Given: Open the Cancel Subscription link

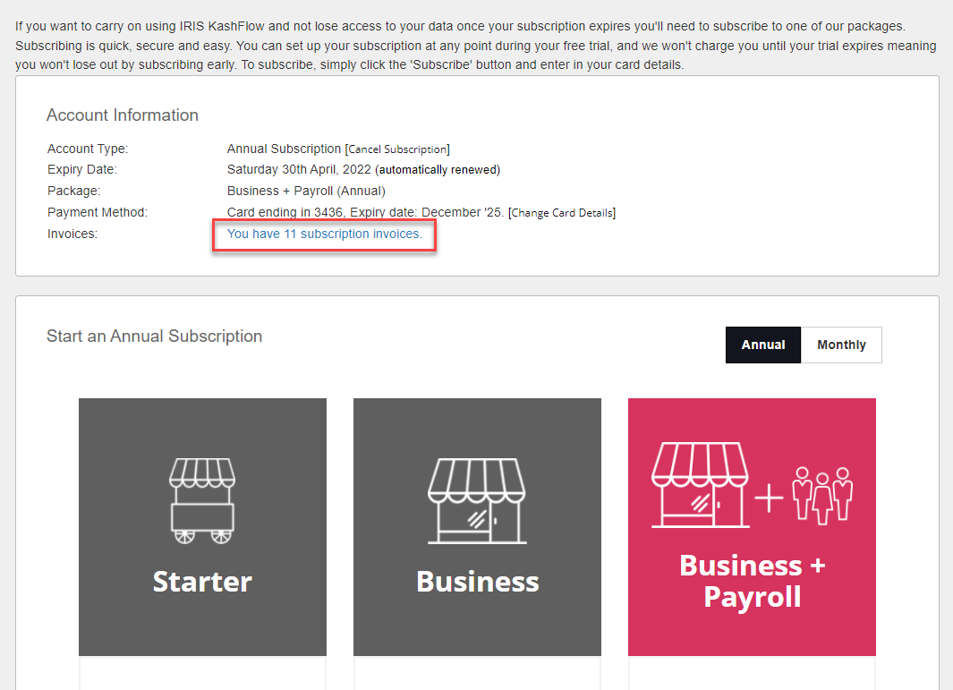Looking at the screenshot, I should pyautogui.click(x=399, y=149).
